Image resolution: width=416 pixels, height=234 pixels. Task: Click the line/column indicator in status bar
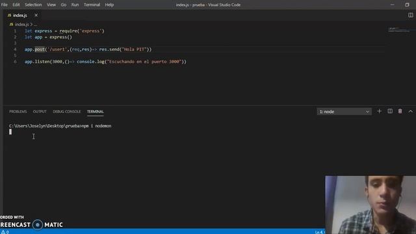click(320, 232)
